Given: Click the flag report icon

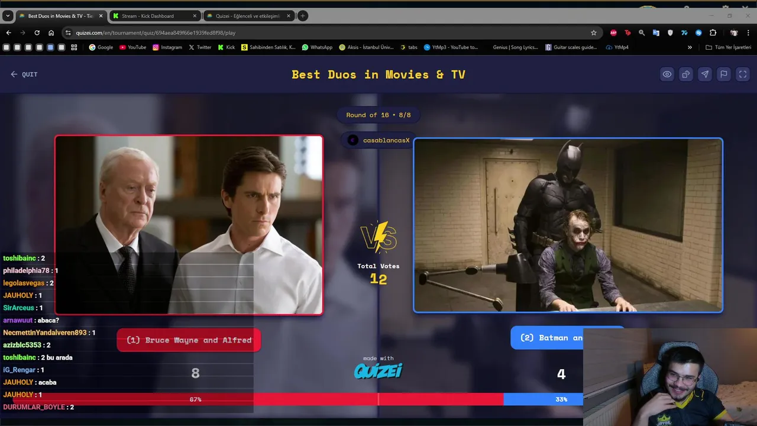Looking at the screenshot, I should point(724,75).
